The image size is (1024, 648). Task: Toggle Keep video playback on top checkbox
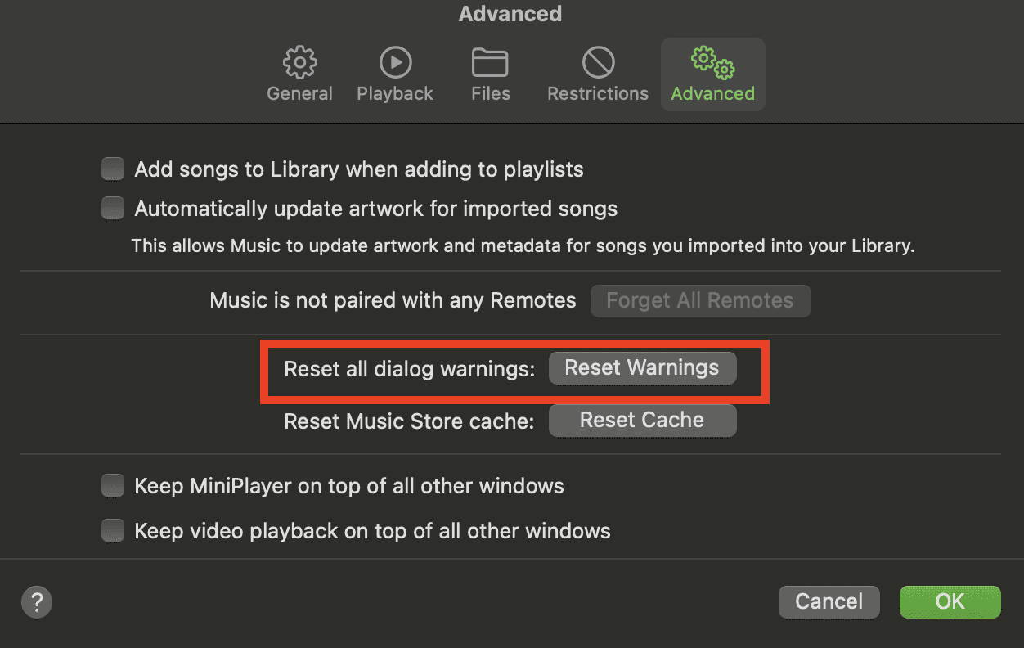tap(112, 531)
